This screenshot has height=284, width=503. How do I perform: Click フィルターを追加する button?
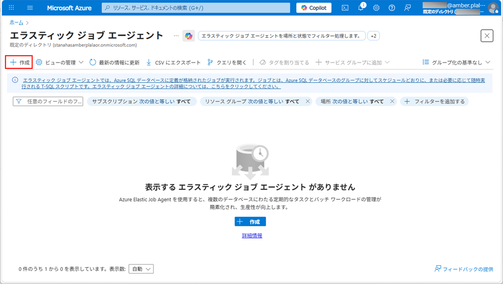[x=434, y=102]
